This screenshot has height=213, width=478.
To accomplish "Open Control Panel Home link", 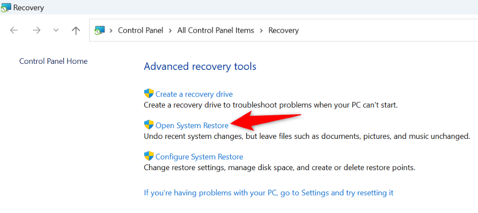I will tap(53, 61).
